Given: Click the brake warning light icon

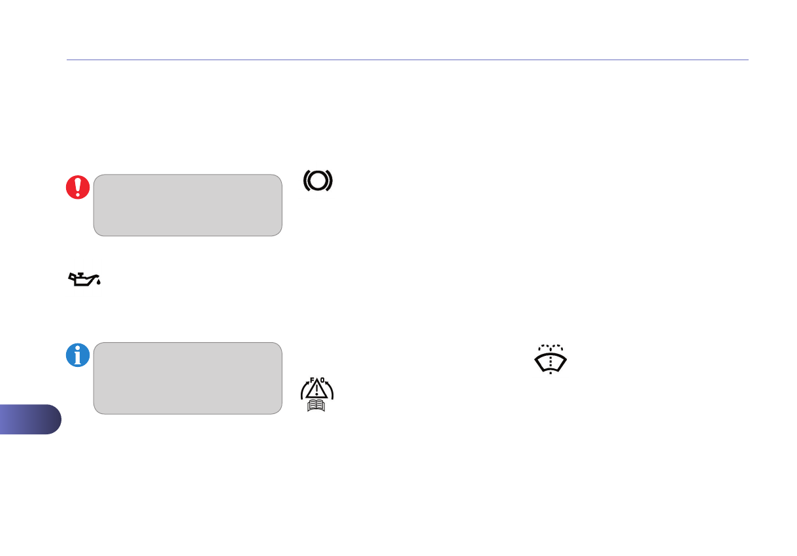Looking at the screenshot, I should 318,181.
